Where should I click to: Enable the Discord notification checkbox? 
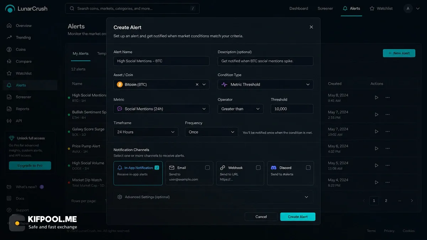308,167
